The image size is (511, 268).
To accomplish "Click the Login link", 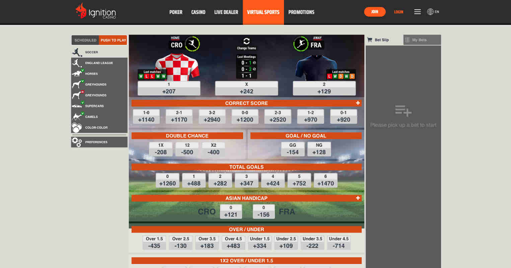I will pos(398,12).
